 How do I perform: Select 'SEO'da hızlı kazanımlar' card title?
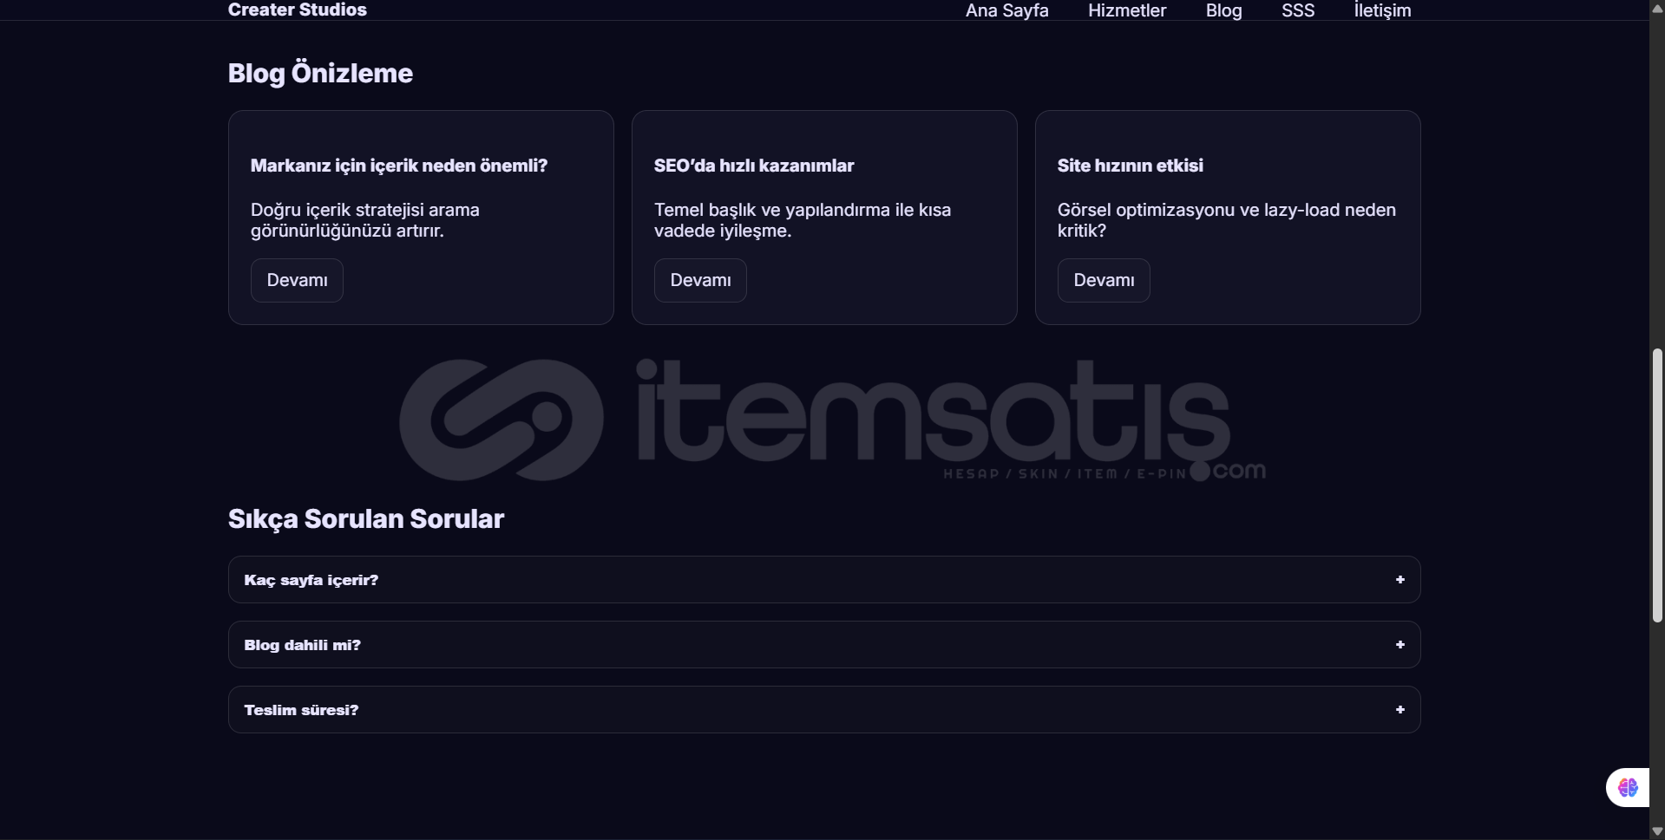pos(754,166)
